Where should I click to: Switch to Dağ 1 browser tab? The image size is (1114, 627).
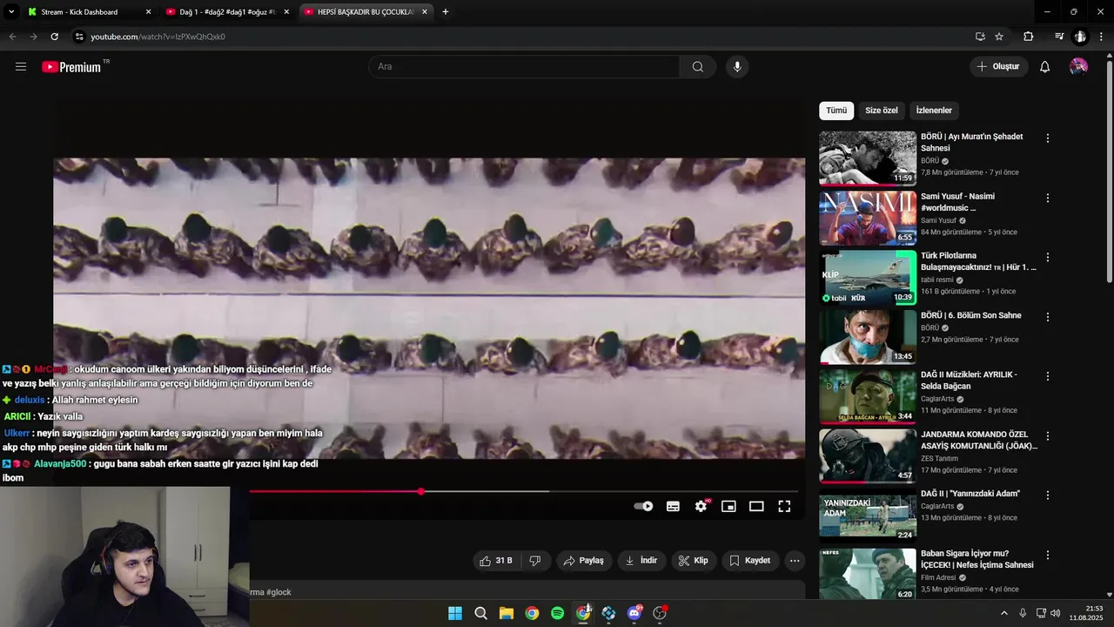227,12
